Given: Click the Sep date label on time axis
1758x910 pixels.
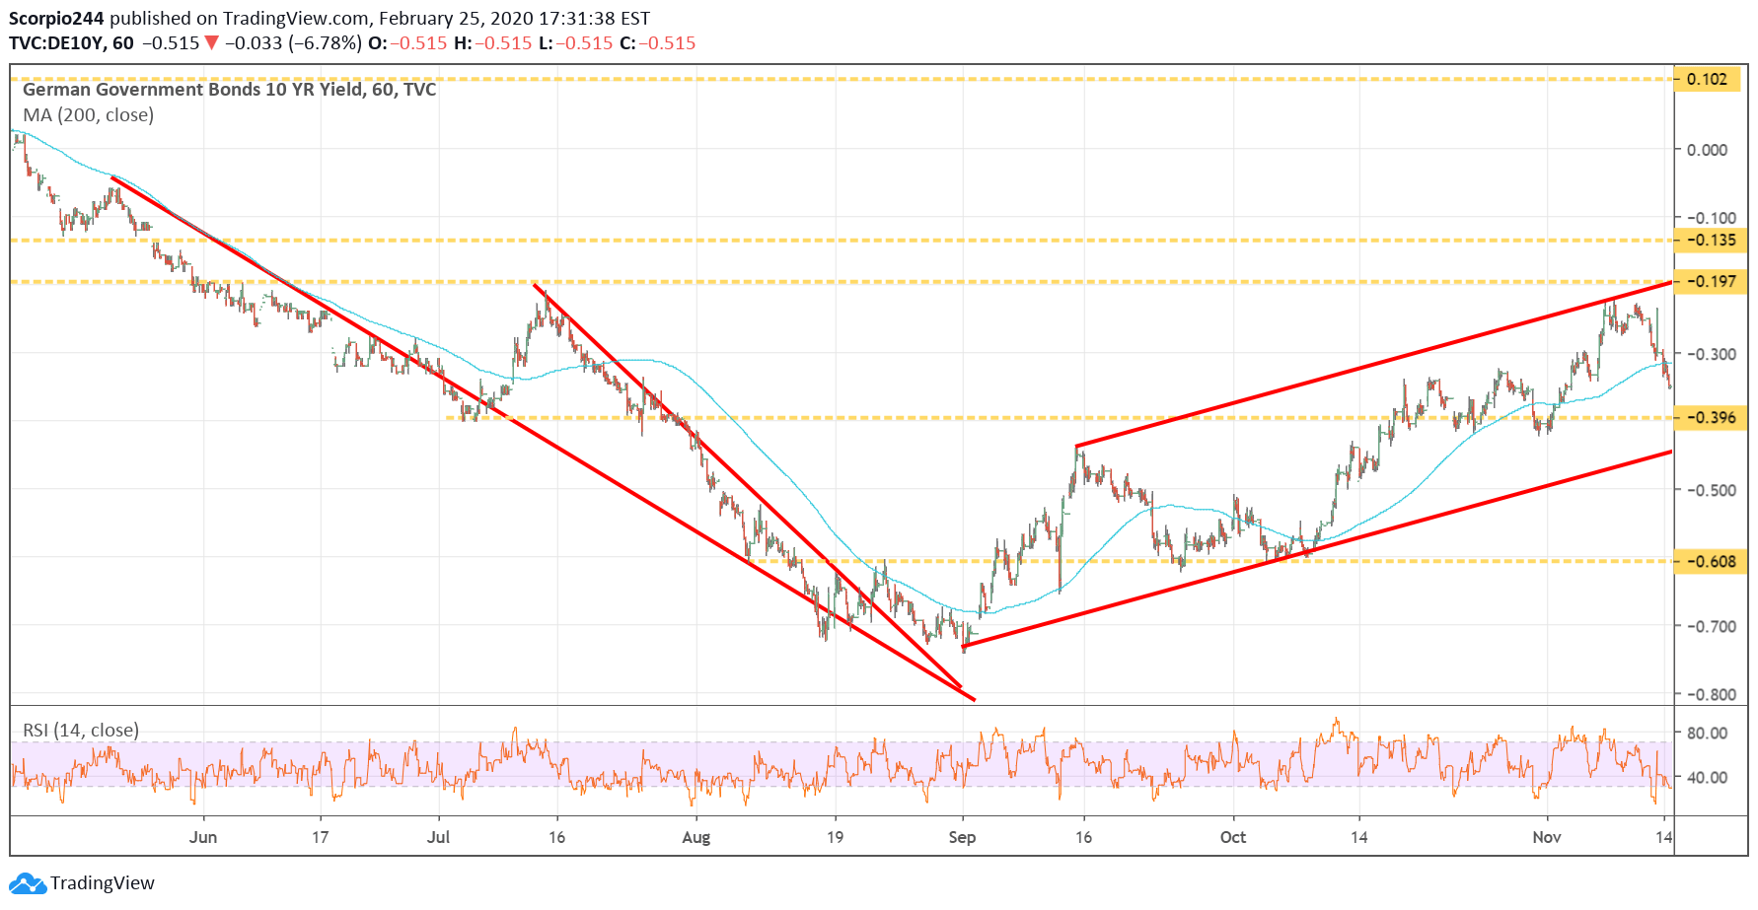Looking at the screenshot, I should pyautogui.click(x=962, y=837).
